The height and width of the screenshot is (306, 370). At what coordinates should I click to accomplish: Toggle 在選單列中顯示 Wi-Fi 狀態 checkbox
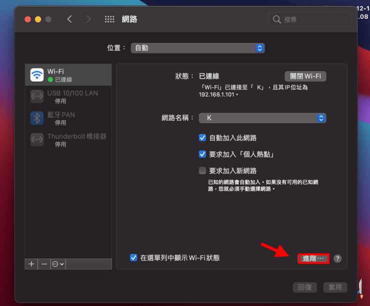(x=133, y=258)
